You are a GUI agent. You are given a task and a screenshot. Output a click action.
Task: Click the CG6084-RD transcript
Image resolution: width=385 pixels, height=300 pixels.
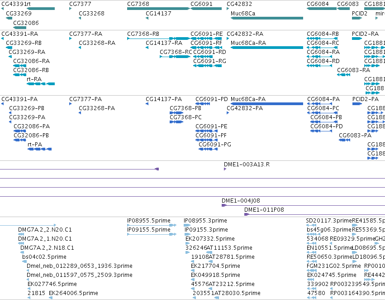coord(319,66)
